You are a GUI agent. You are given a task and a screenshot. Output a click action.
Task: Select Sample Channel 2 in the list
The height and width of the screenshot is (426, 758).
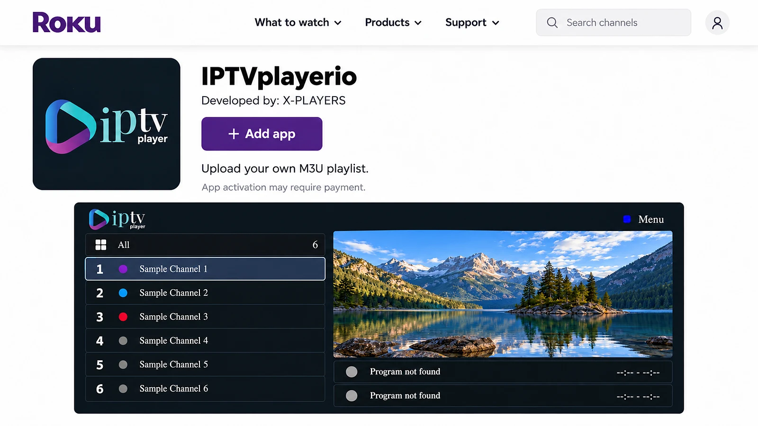tap(205, 293)
